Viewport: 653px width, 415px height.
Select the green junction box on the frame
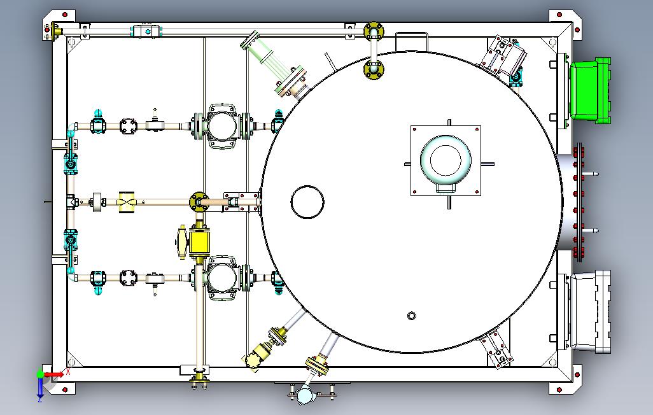[590, 91]
